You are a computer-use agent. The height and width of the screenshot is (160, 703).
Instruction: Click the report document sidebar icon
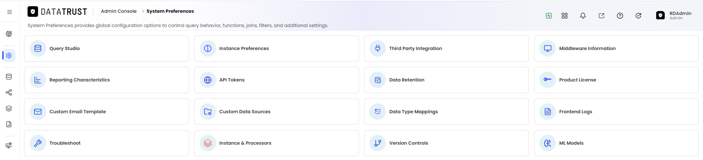point(9,124)
